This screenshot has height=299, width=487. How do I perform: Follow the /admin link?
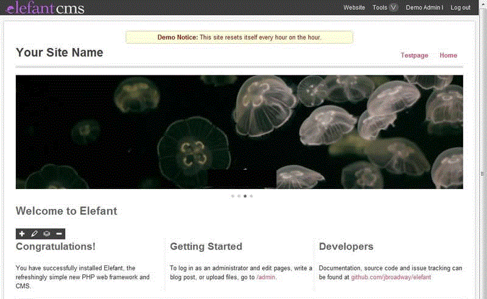[x=266, y=277]
